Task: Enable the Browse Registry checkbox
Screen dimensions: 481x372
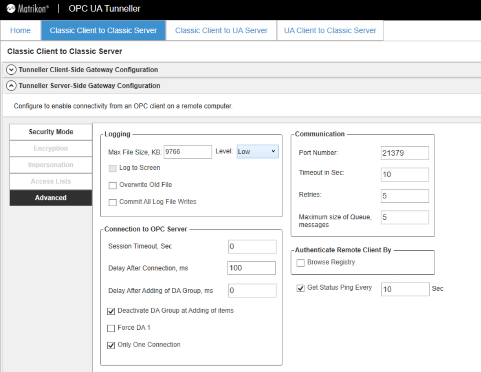Action: 301,263
